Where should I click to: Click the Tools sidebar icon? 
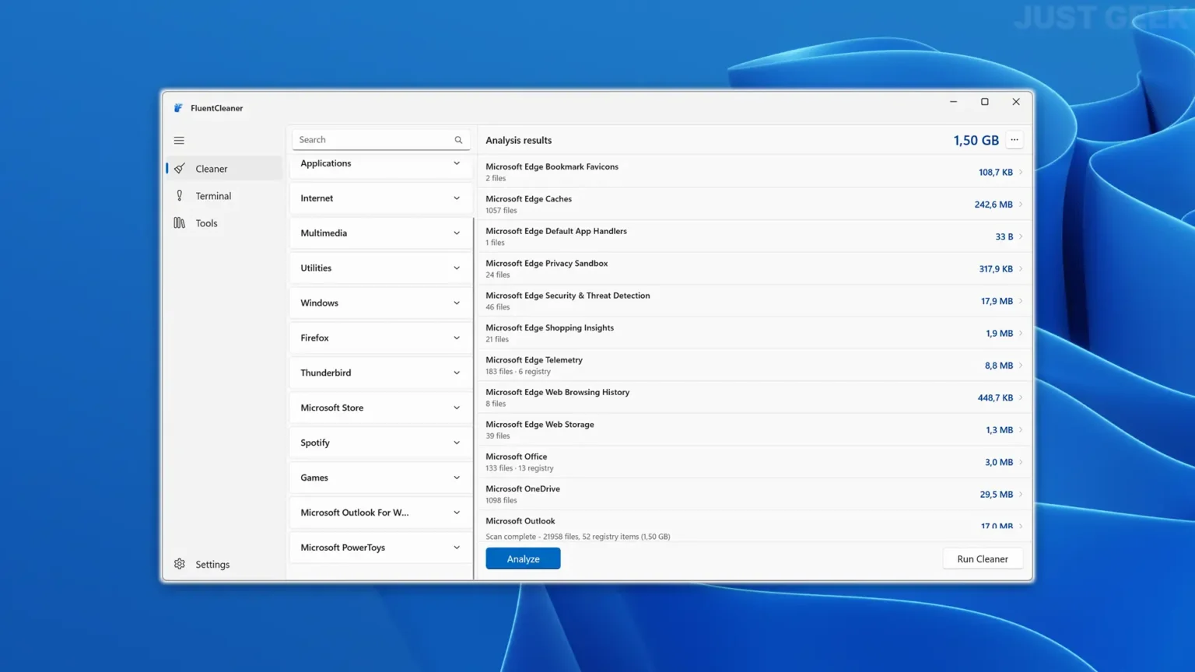(x=180, y=223)
